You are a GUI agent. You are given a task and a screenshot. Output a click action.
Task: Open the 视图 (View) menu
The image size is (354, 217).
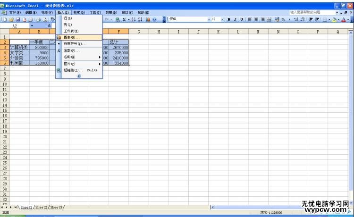pos(47,12)
